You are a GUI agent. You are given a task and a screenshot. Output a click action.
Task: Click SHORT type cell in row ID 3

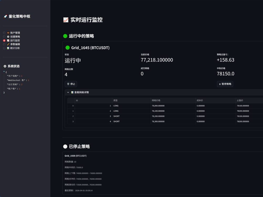[131, 116]
